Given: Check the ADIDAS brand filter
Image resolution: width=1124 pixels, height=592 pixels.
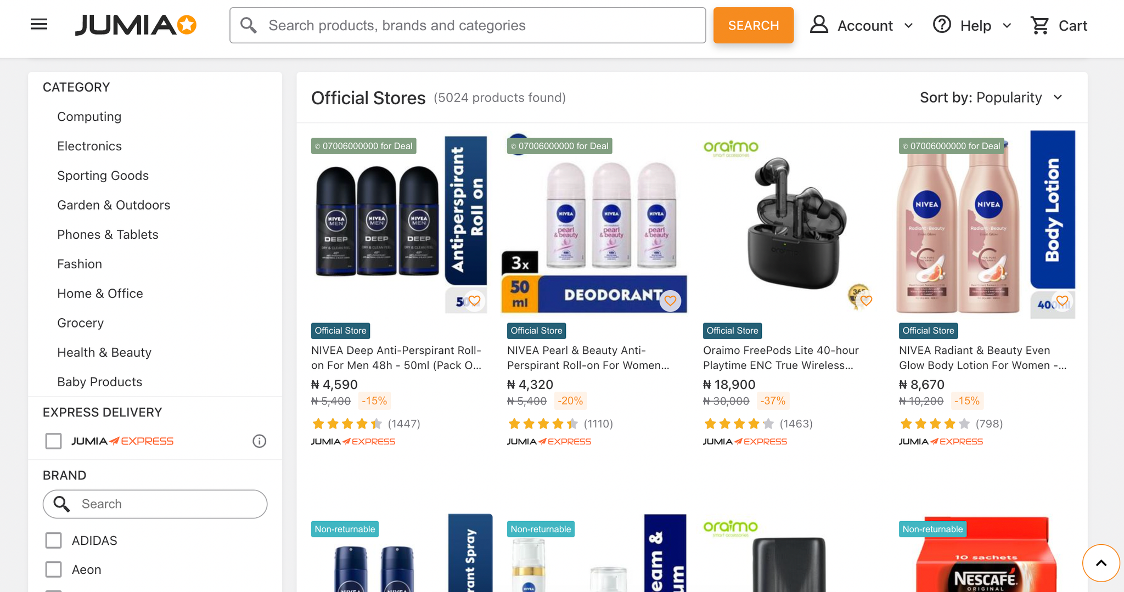Looking at the screenshot, I should click(x=53, y=540).
